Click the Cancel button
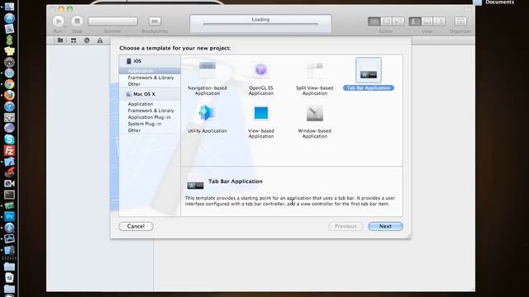The image size is (529, 297). [x=136, y=226]
